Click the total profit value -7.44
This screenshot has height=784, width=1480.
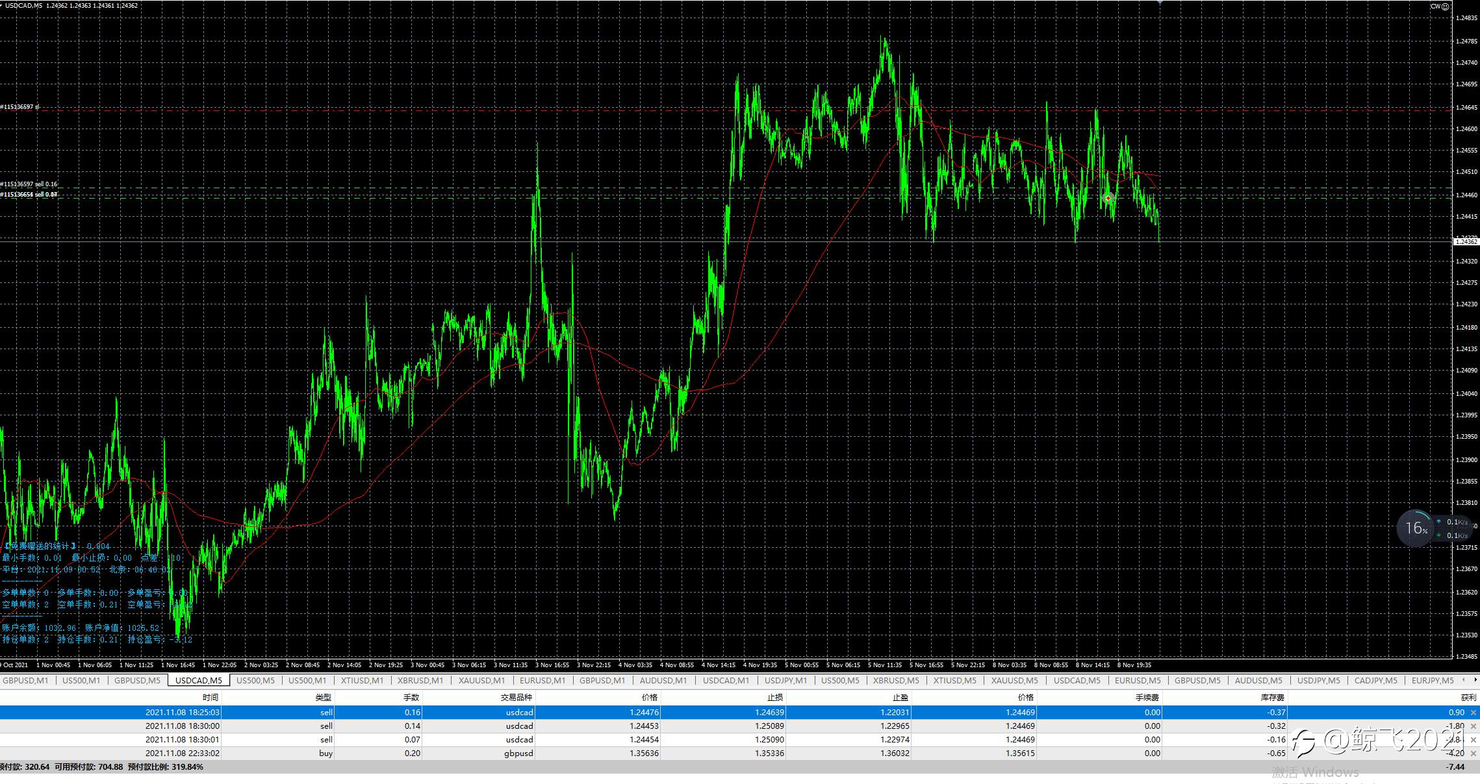tap(1455, 767)
